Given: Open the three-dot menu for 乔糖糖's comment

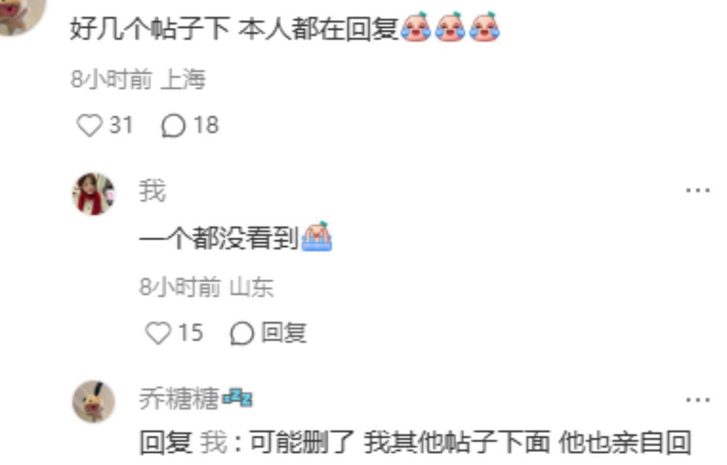Looking at the screenshot, I should coord(698,399).
